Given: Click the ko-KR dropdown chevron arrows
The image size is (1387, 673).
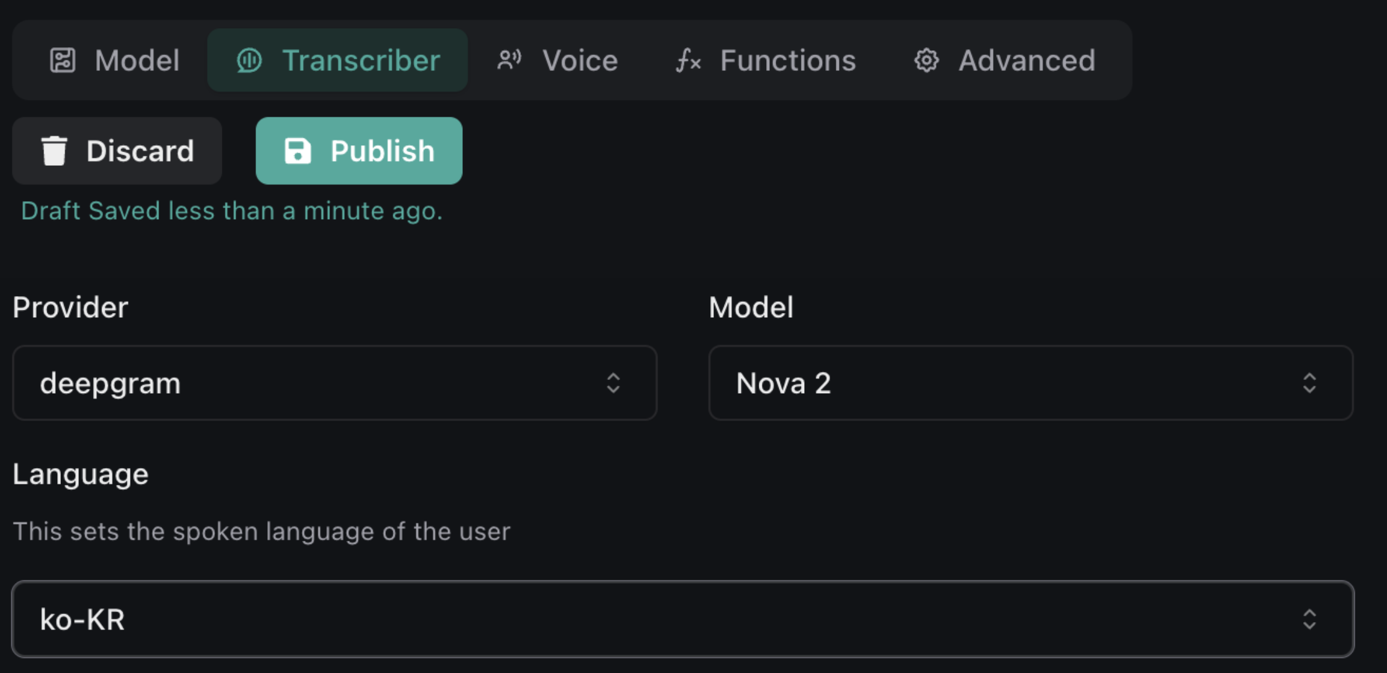Looking at the screenshot, I should (x=1309, y=619).
